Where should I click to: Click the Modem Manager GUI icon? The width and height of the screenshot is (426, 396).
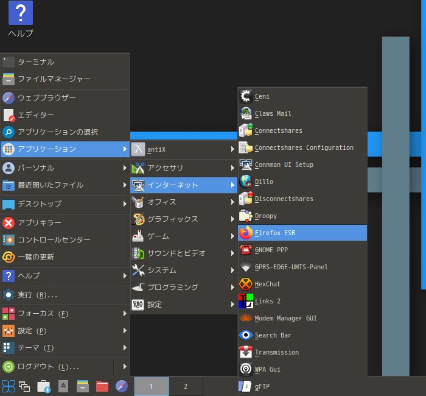point(246,317)
